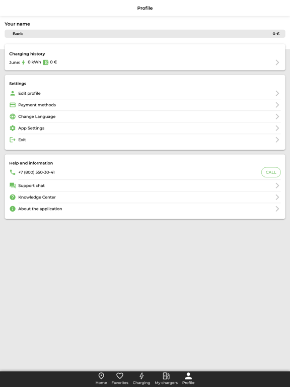Expand Charging history with its chevron
Screen dimensions: 290x387
click(x=277, y=62)
